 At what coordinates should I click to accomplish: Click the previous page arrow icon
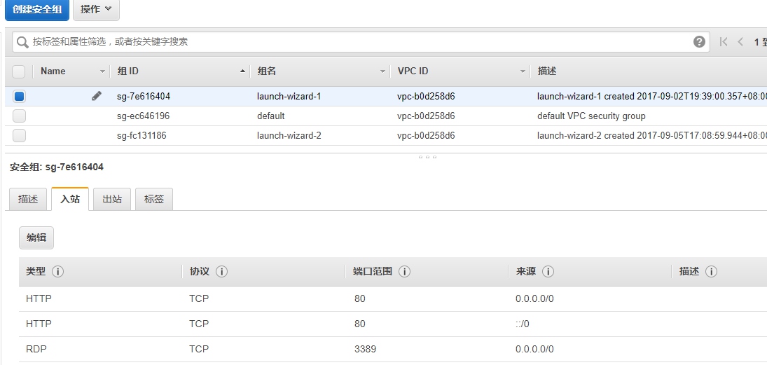click(x=740, y=42)
